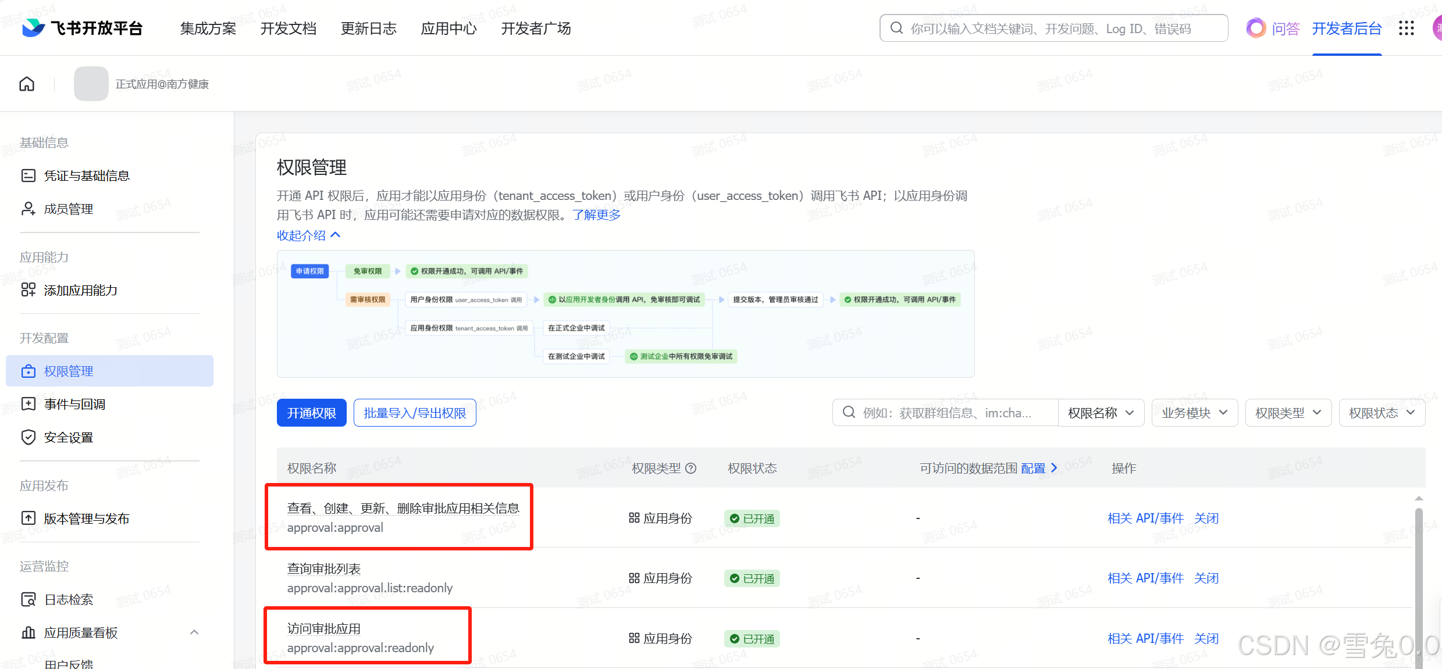Open 相关 API/事件 for 访问审批应用 row
The width and height of the screenshot is (1442, 669).
click(1145, 639)
